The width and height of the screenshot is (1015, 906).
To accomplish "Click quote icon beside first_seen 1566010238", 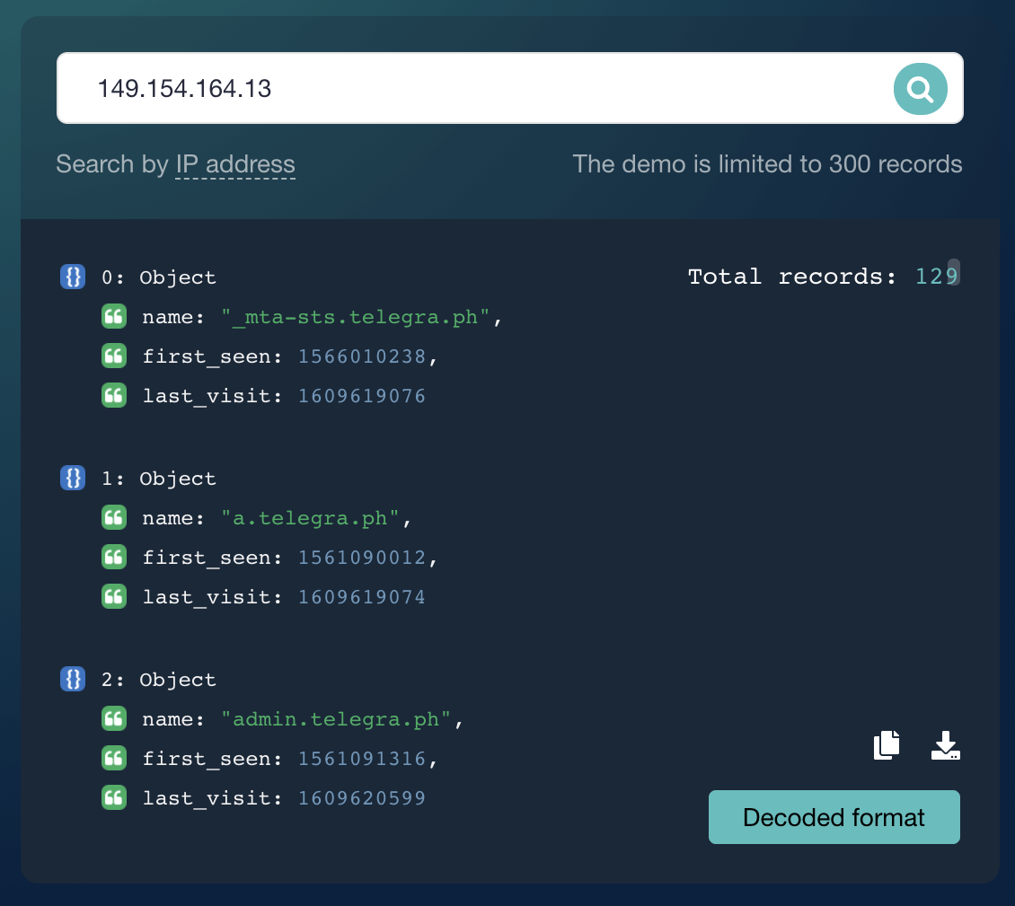I will click(x=114, y=356).
